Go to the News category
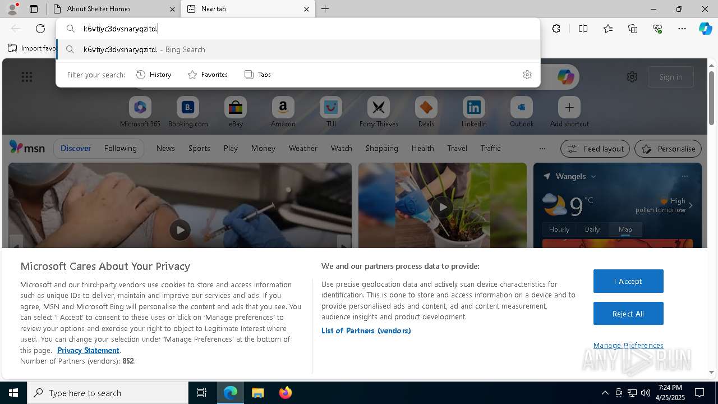Screen dimensions: 718x404 pyautogui.click(x=165, y=149)
